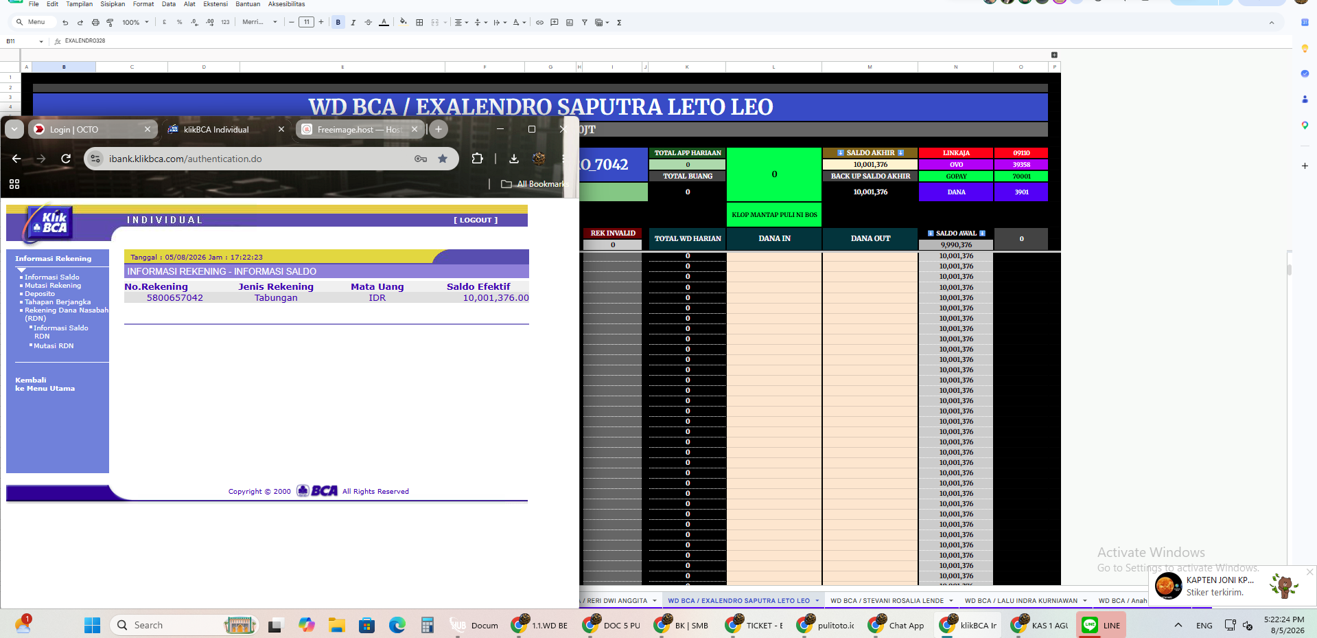Screen dimensions: 1317x638
Task: Open the Sisipkan menu
Action: 113,4
